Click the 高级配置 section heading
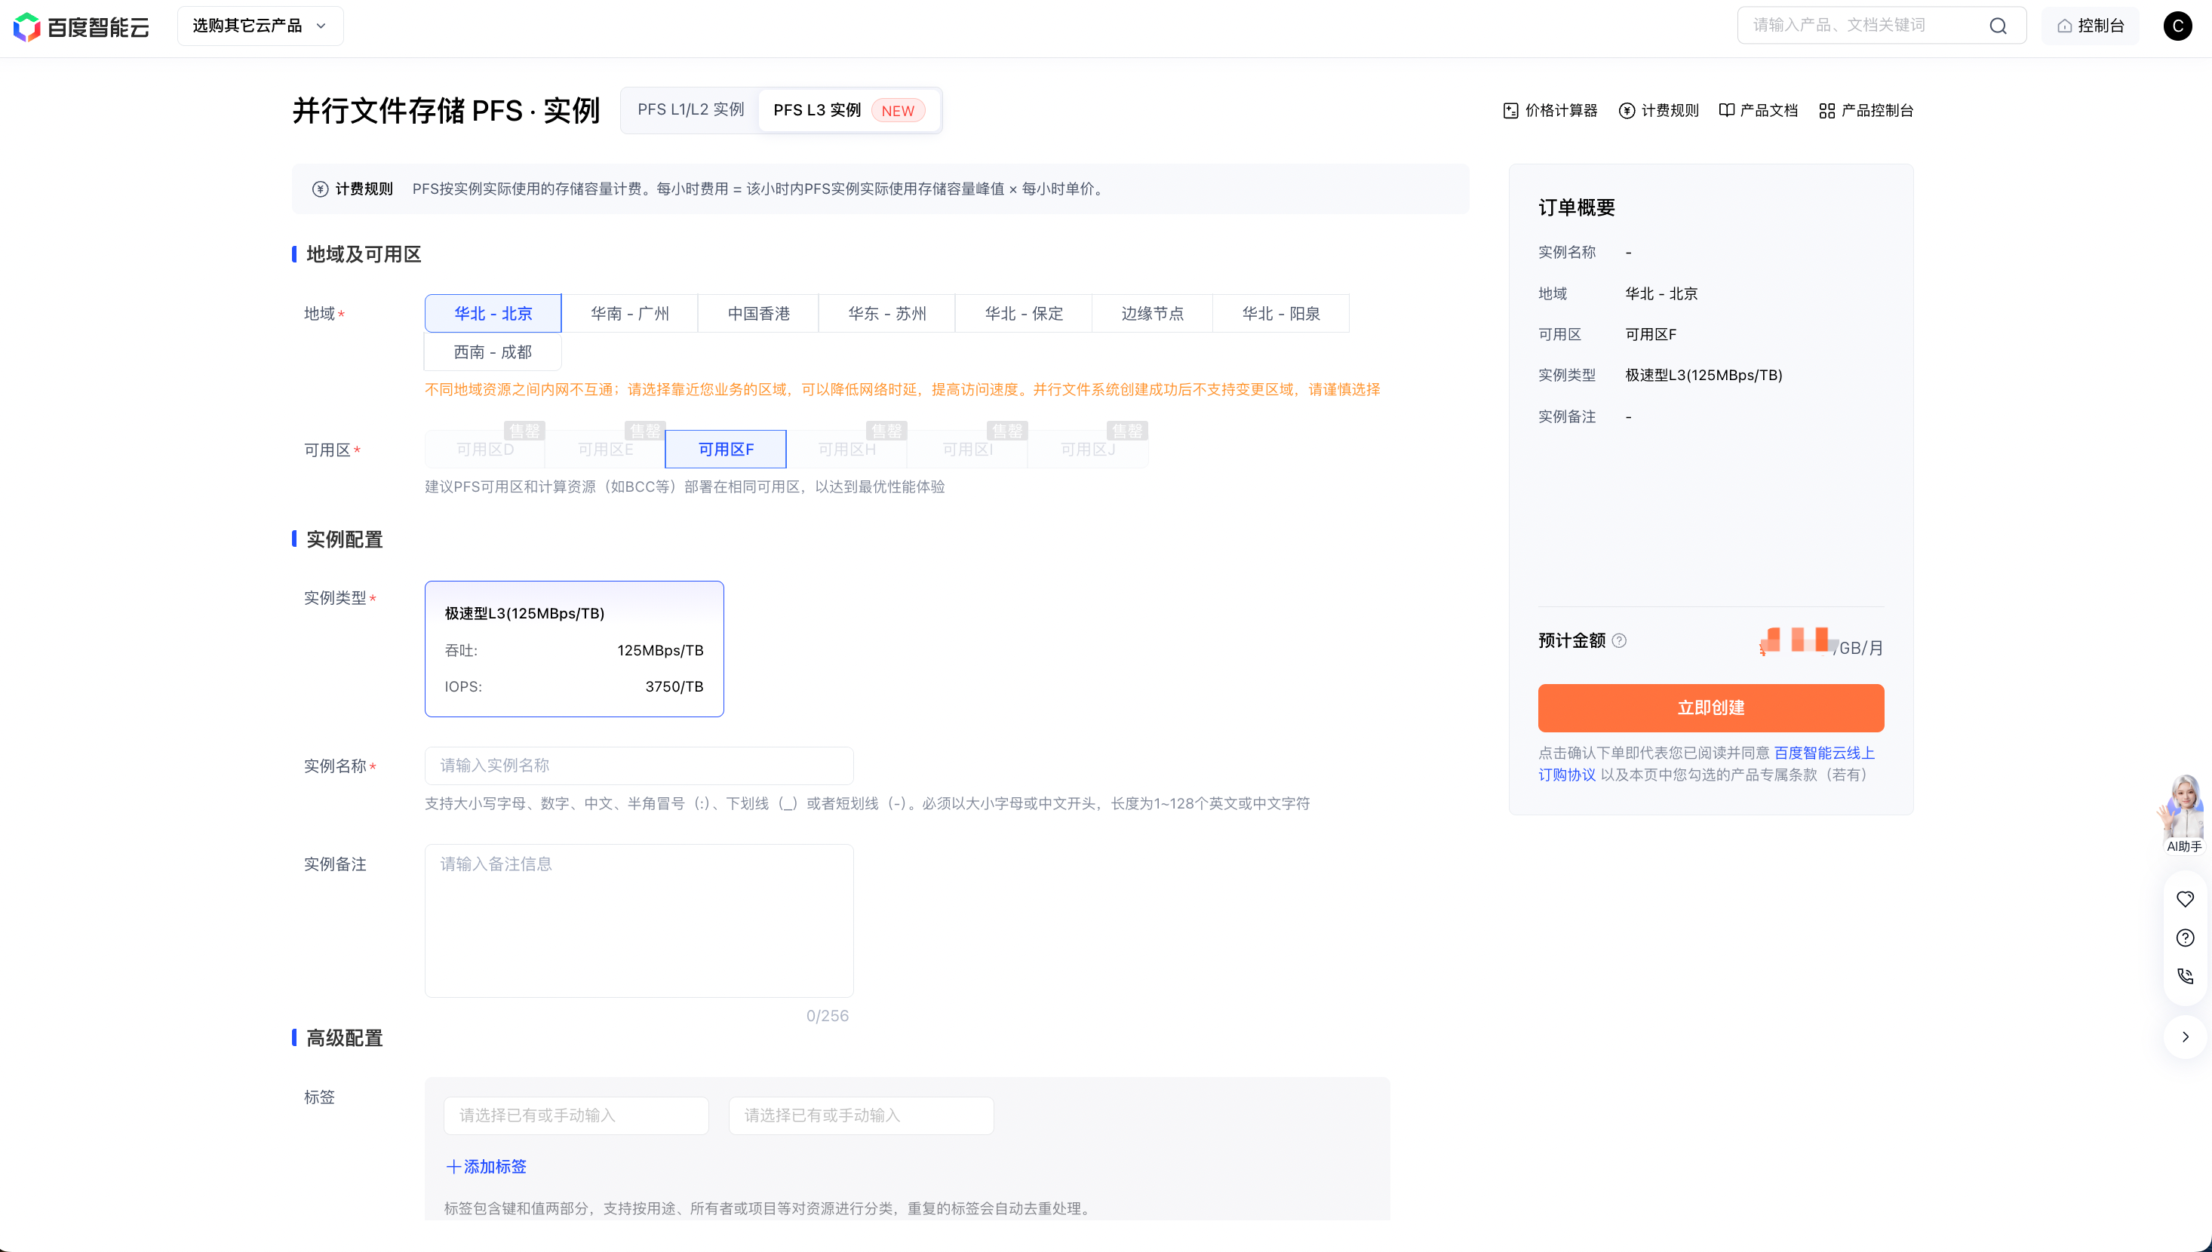This screenshot has height=1252, width=2212. coord(345,1038)
